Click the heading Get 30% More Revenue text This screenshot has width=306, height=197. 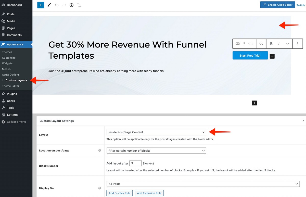tap(127, 50)
